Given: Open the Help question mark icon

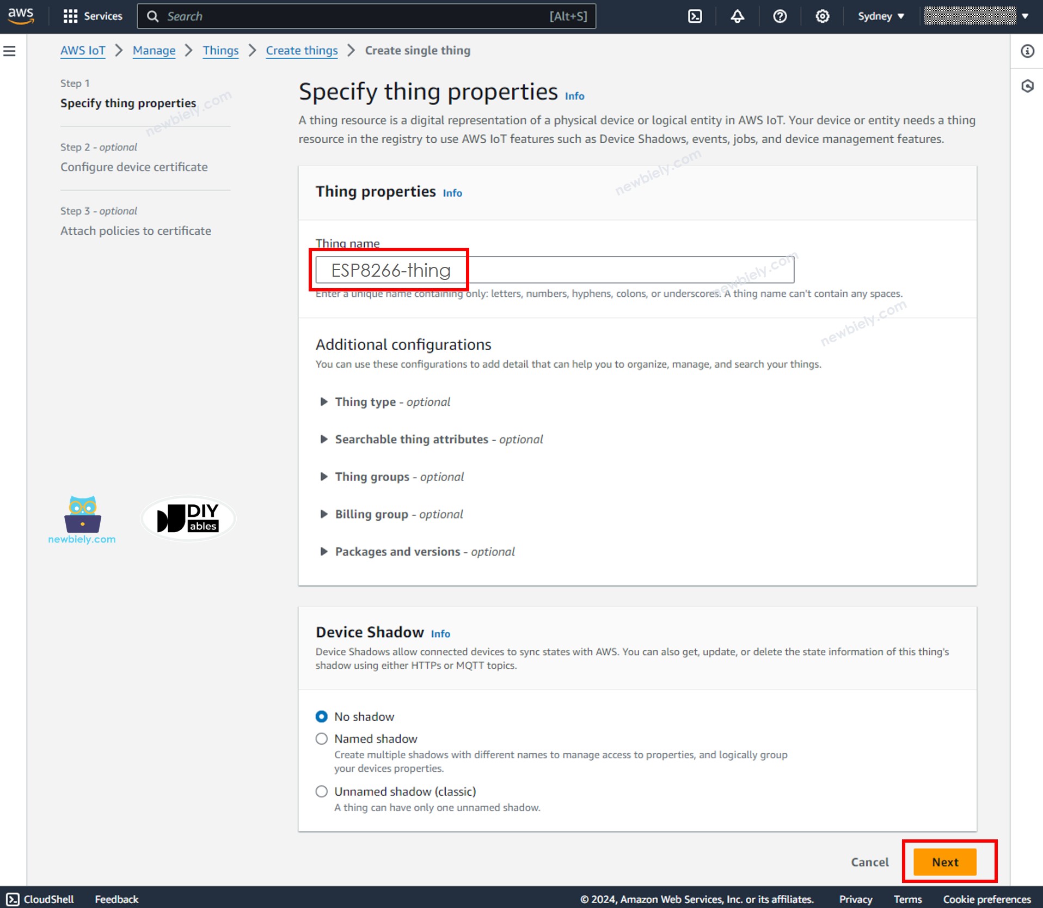Looking at the screenshot, I should point(780,16).
